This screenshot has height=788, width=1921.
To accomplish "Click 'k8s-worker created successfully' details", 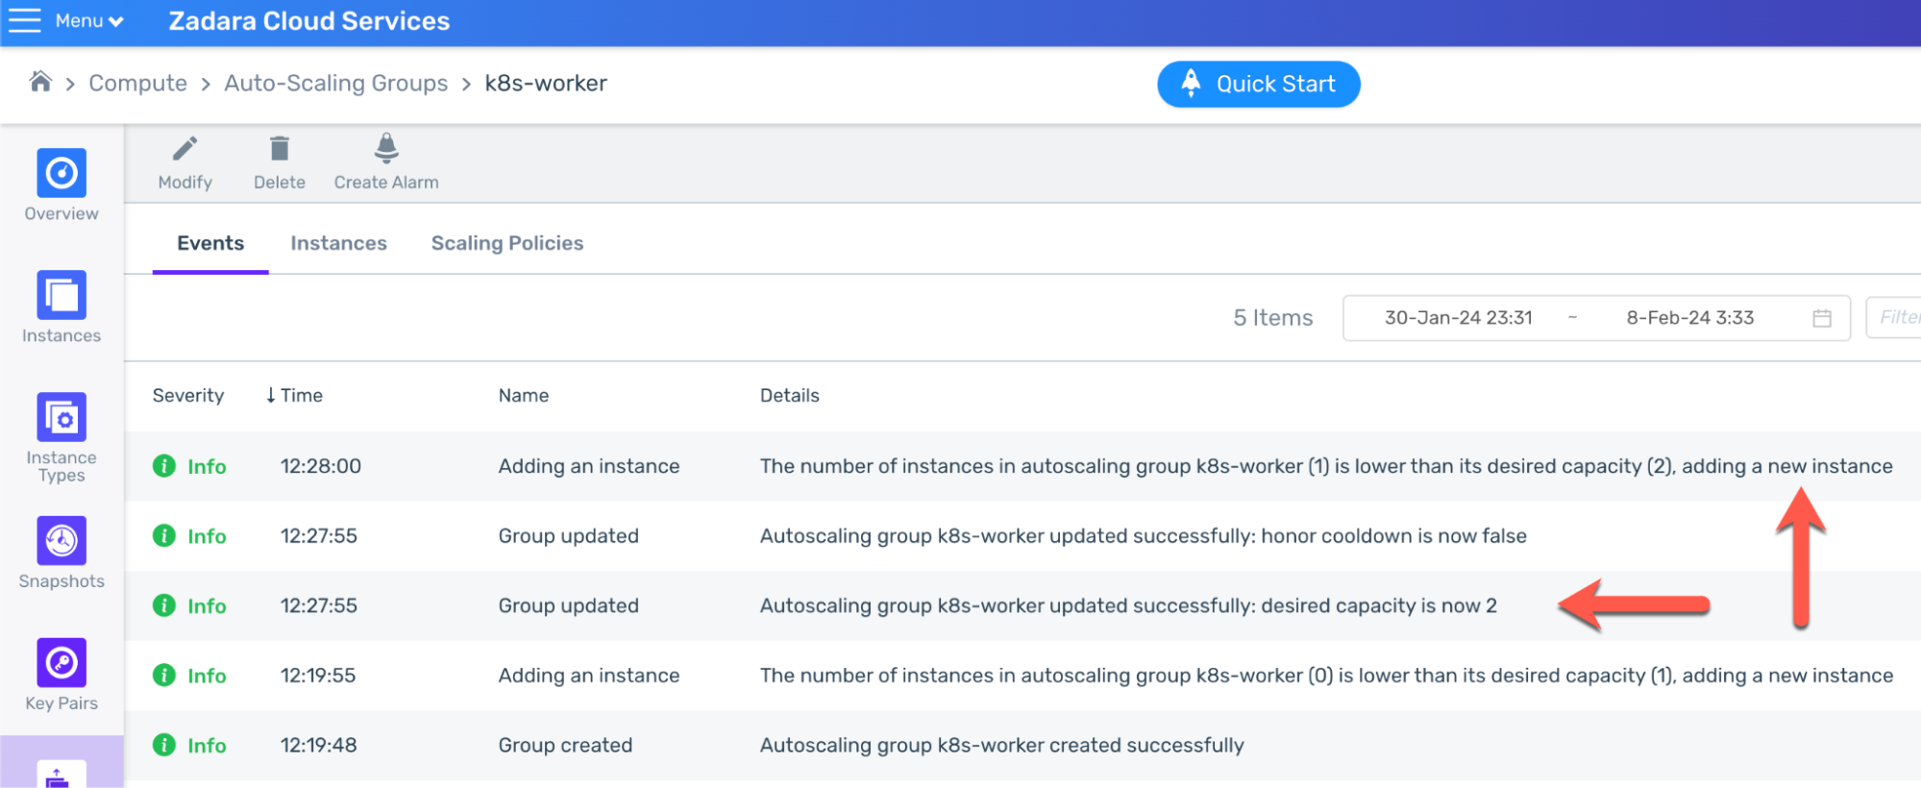I will tap(1001, 745).
